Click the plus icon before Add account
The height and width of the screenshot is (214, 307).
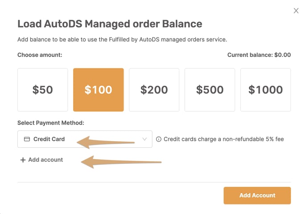(x=23, y=160)
